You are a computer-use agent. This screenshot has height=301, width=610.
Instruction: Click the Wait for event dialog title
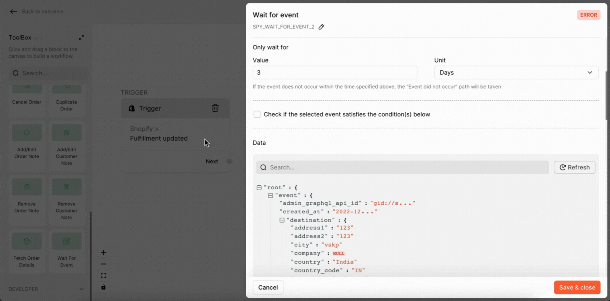276,15
